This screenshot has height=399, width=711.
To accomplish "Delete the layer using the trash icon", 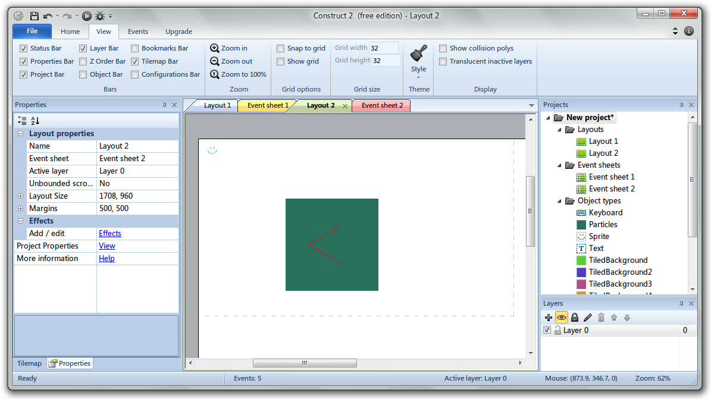I will 601,318.
